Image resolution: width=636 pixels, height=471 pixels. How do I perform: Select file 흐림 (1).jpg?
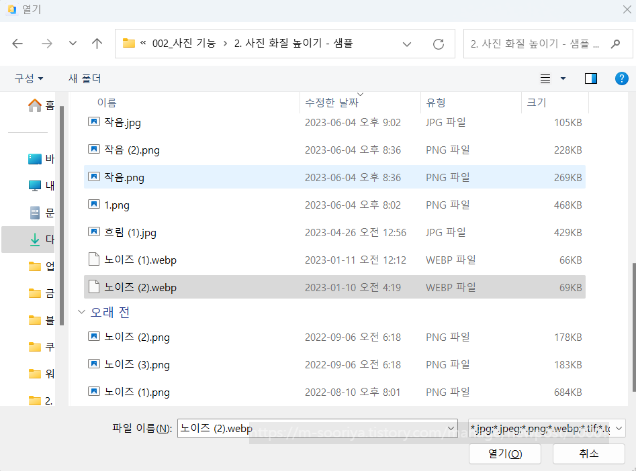point(334,232)
